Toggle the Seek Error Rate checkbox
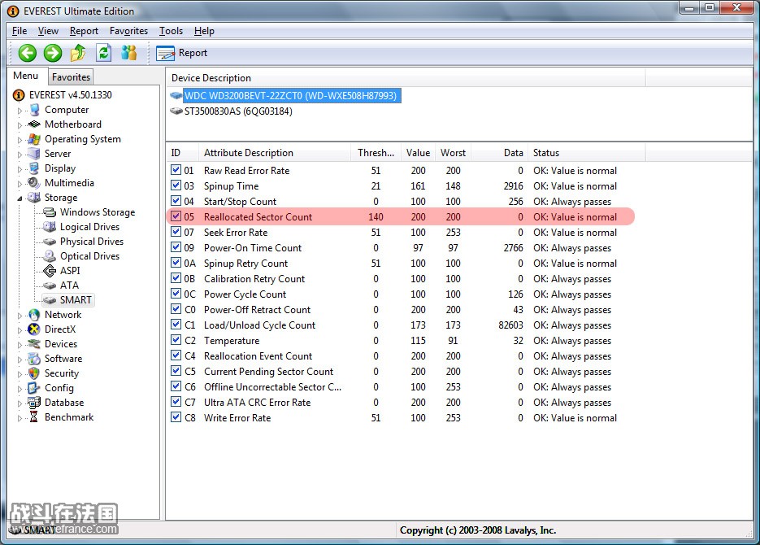Image resolution: width=760 pixels, height=545 pixels. pos(176,233)
